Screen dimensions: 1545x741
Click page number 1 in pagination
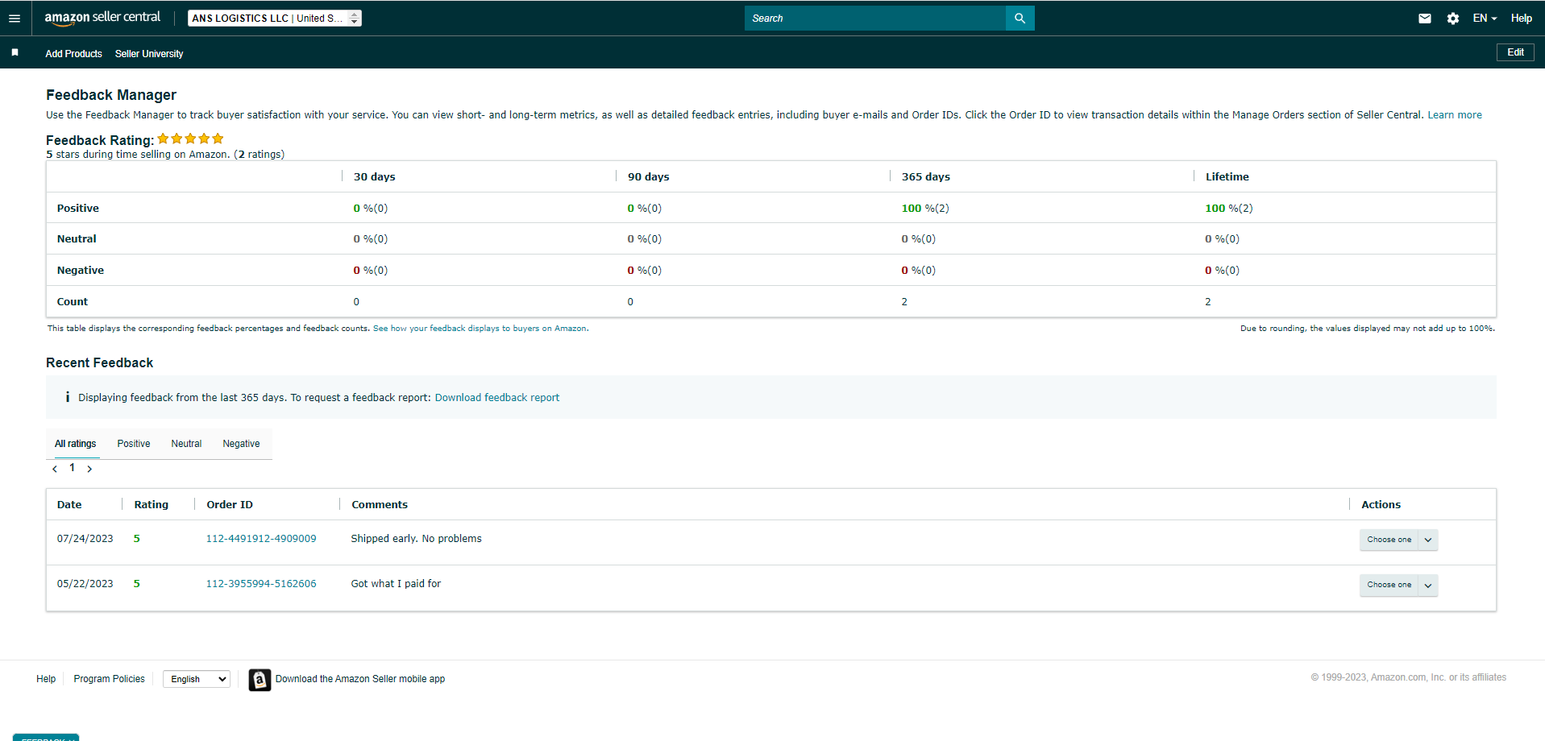point(73,468)
